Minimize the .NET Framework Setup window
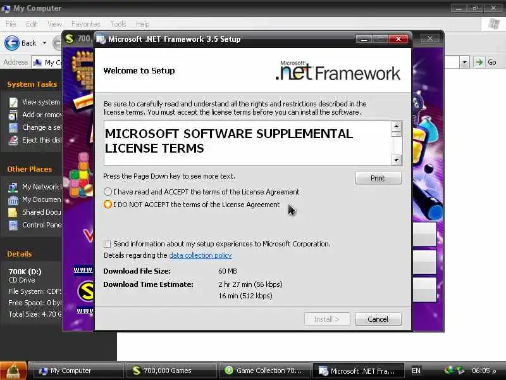The height and width of the screenshot is (380, 506). tap(364, 39)
